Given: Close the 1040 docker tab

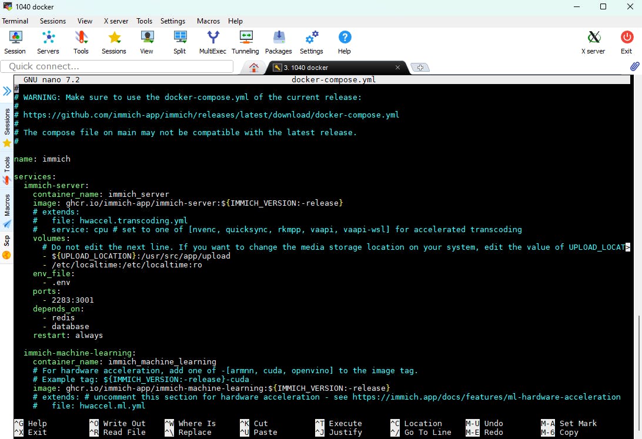Looking at the screenshot, I should tap(397, 68).
